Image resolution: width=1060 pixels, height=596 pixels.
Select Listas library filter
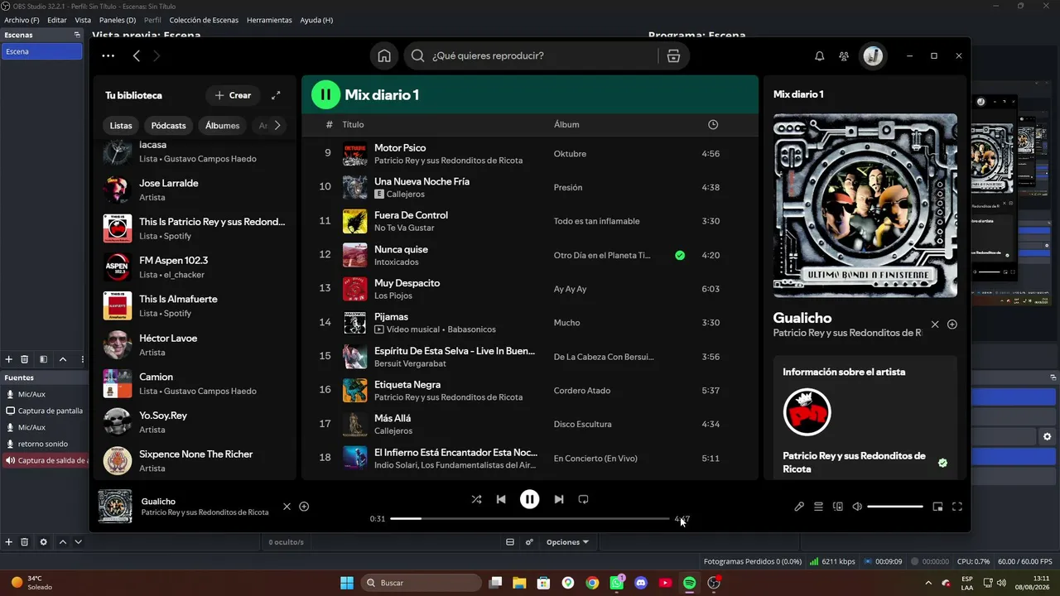click(x=121, y=126)
